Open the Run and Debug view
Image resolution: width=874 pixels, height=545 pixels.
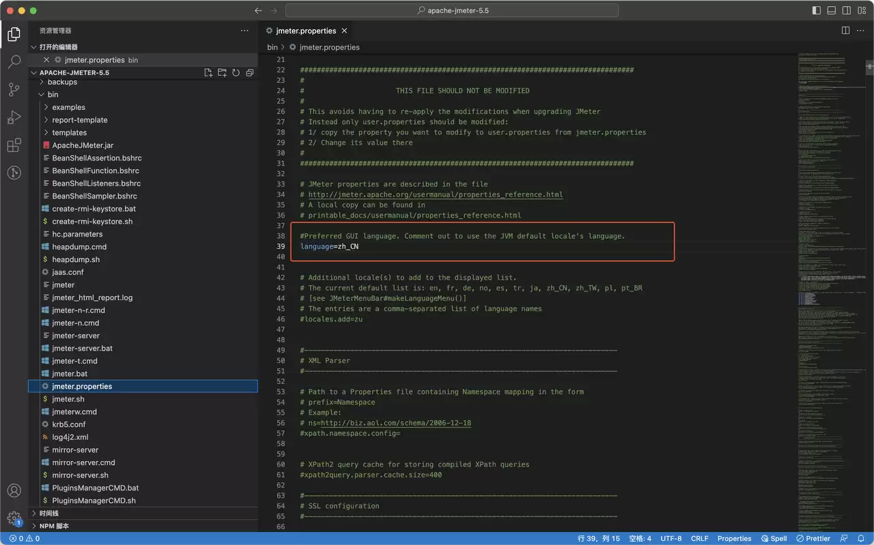14,118
